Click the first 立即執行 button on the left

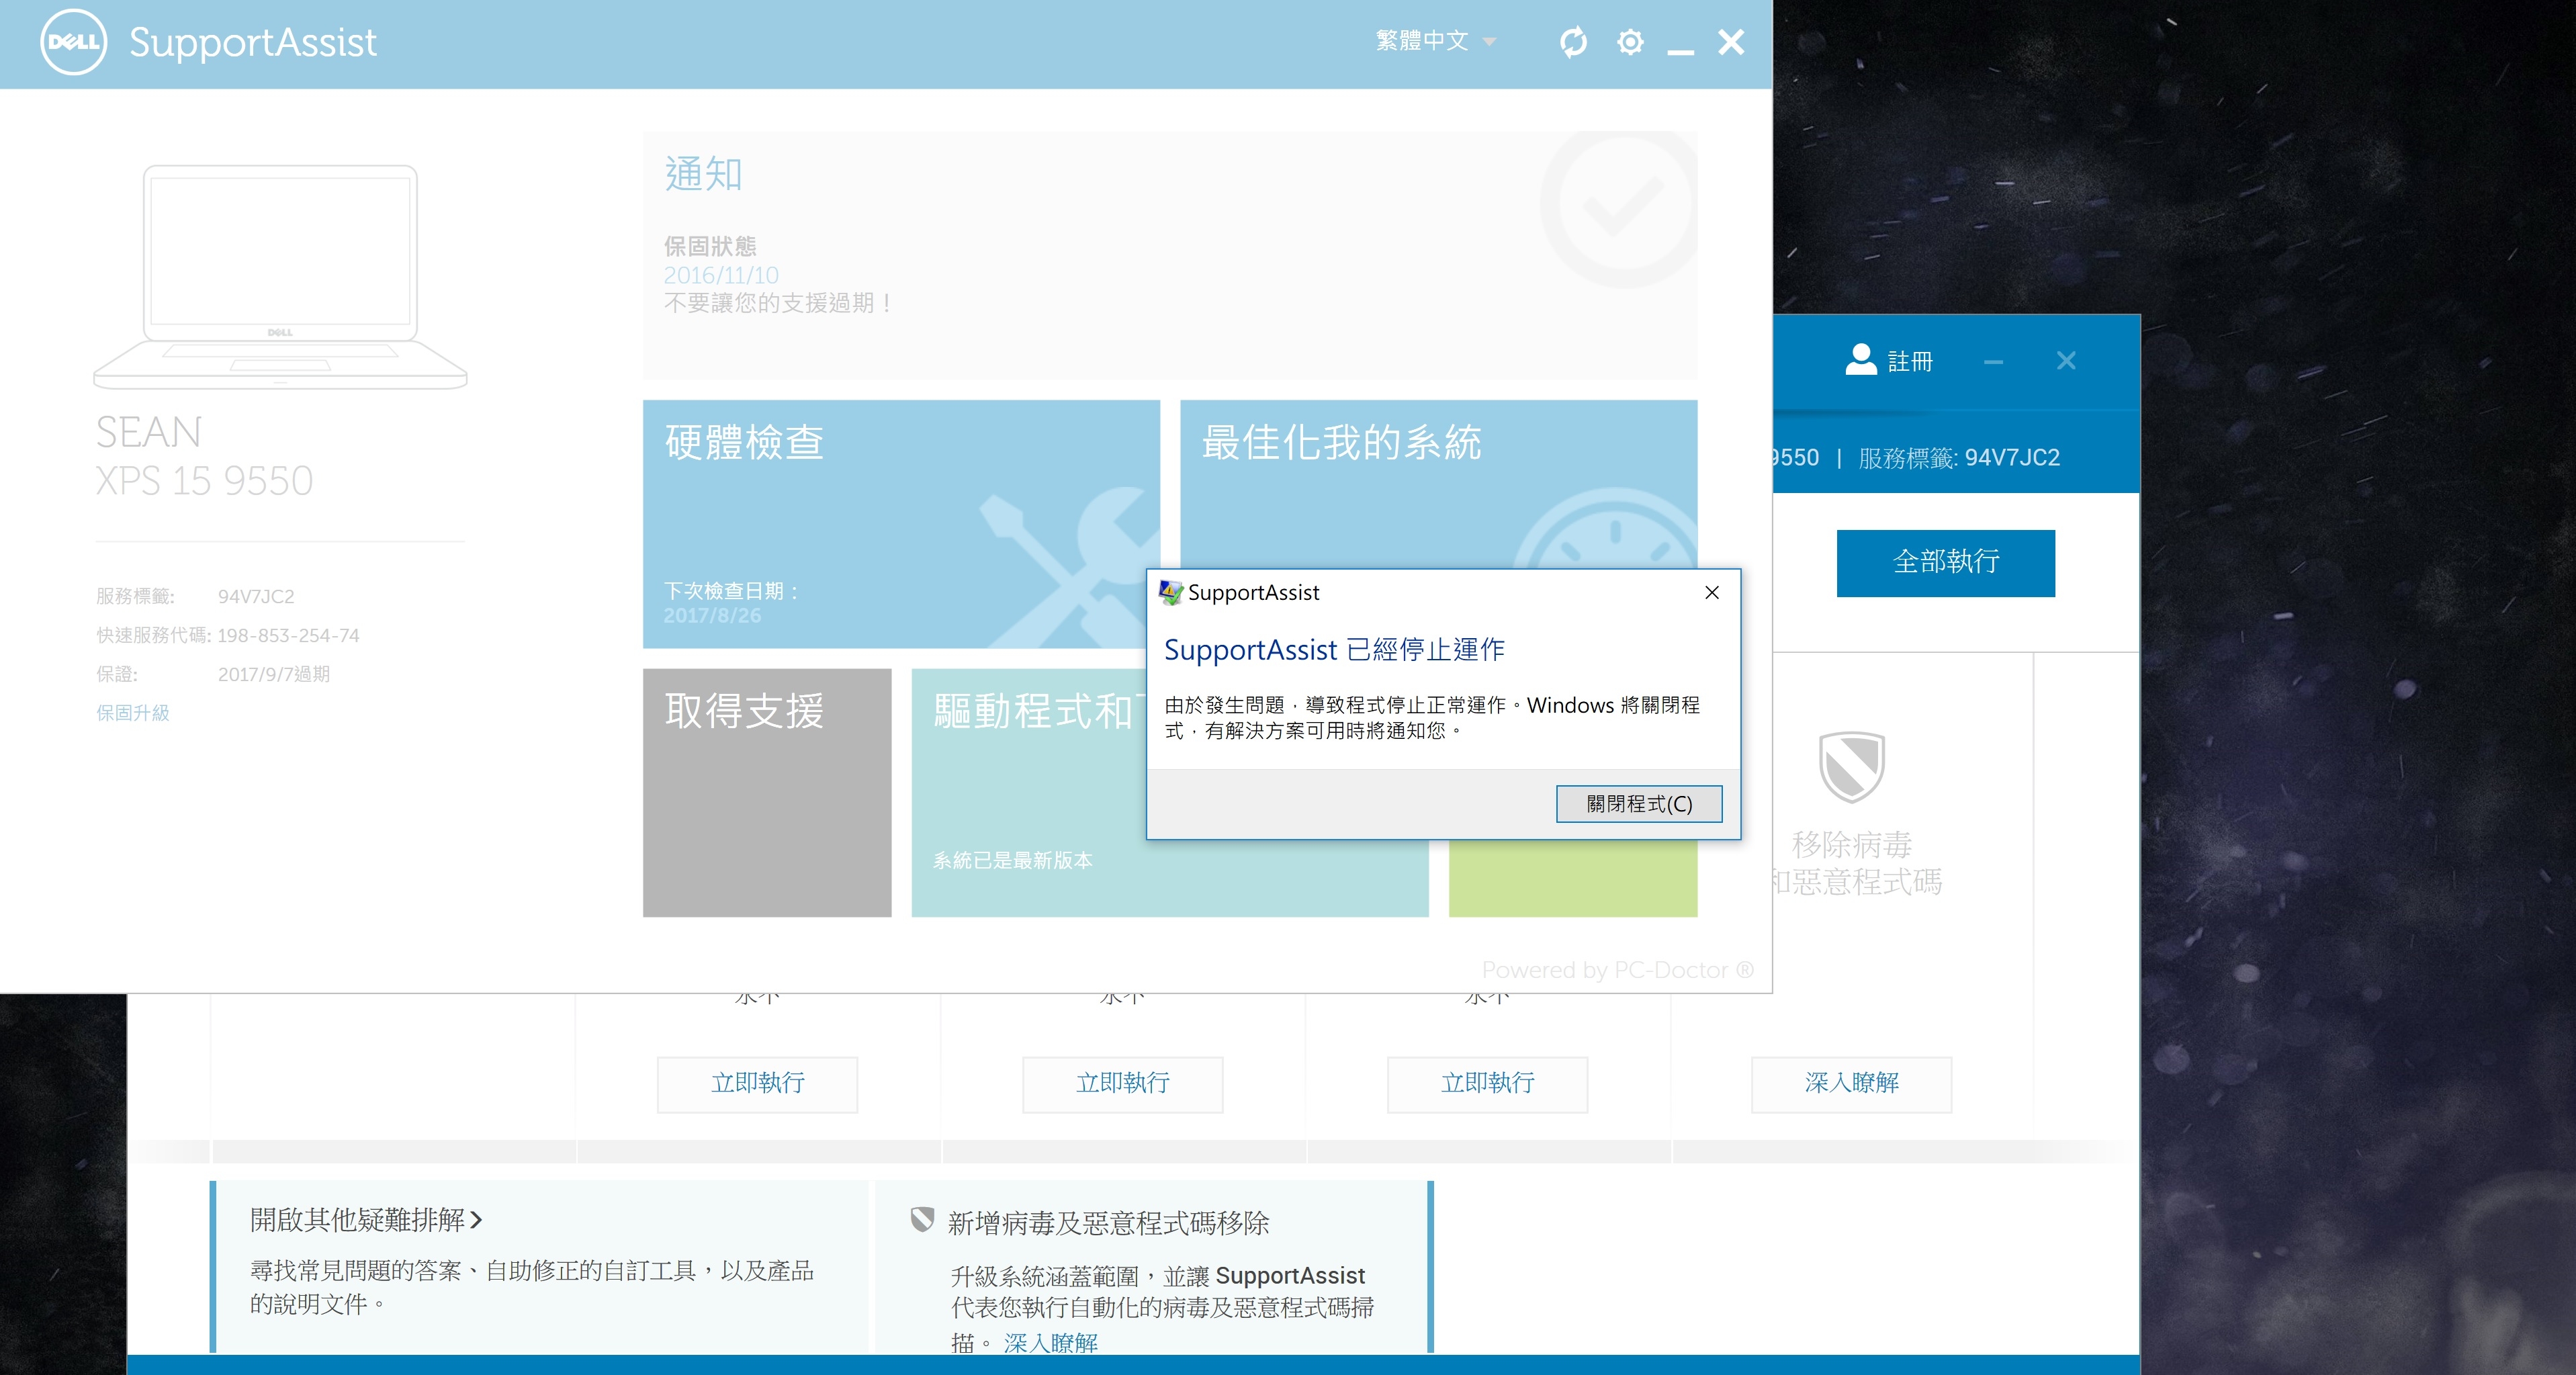757,1084
